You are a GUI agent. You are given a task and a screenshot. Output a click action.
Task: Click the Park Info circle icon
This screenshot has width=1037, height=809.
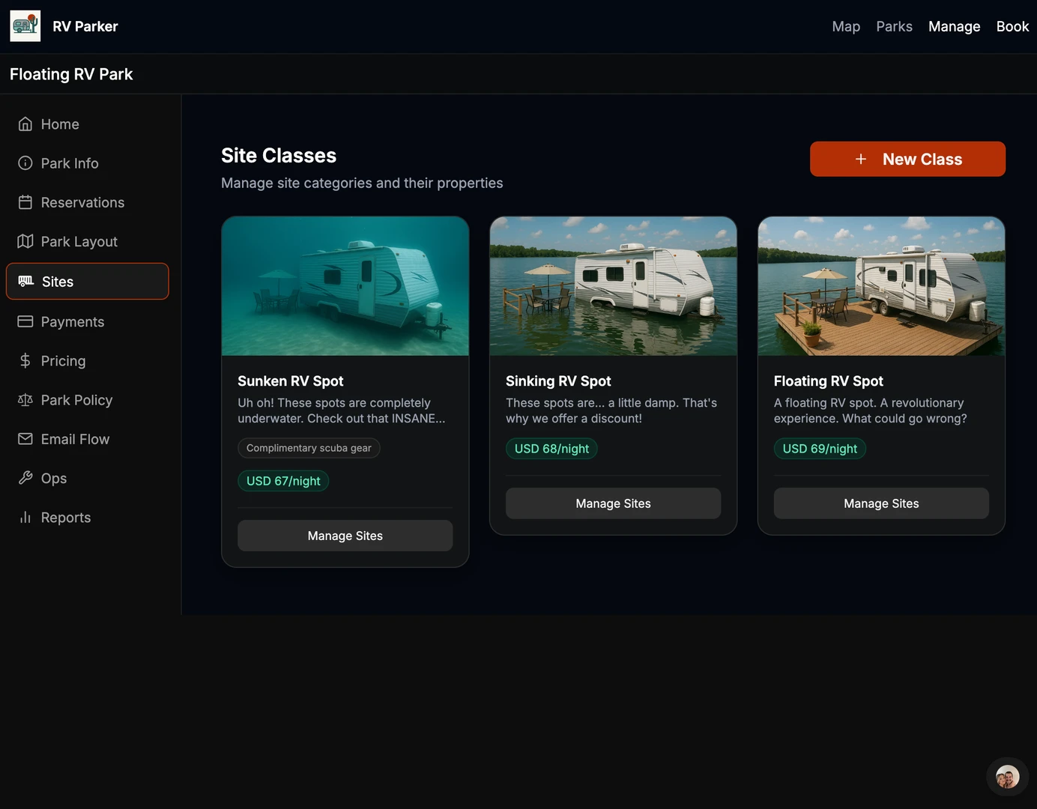25,163
